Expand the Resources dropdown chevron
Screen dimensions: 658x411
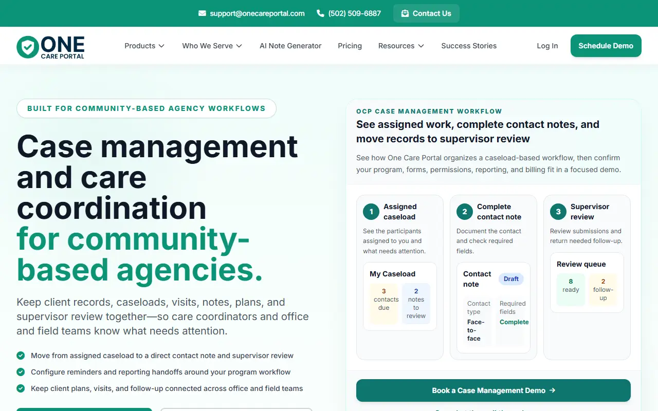[x=421, y=46]
